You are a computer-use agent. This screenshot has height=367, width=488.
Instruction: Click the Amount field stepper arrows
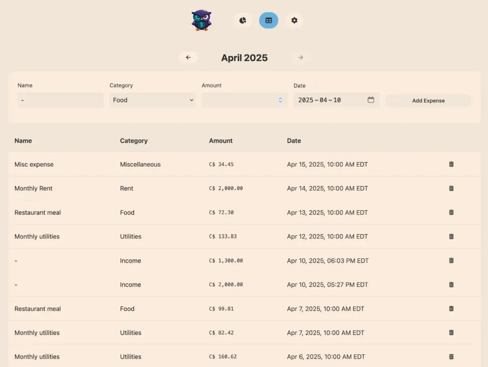coord(280,100)
